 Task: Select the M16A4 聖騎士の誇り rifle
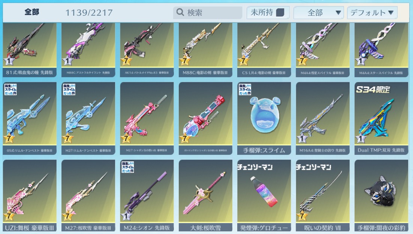(323, 118)
